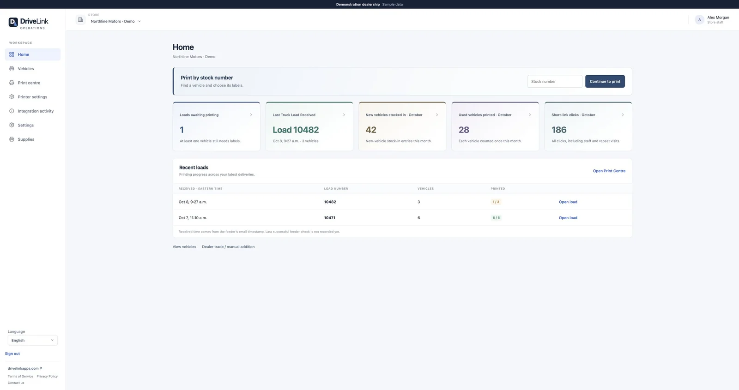
Task: Open Privacy Policy link
Action: pyautogui.click(x=47, y=376)
